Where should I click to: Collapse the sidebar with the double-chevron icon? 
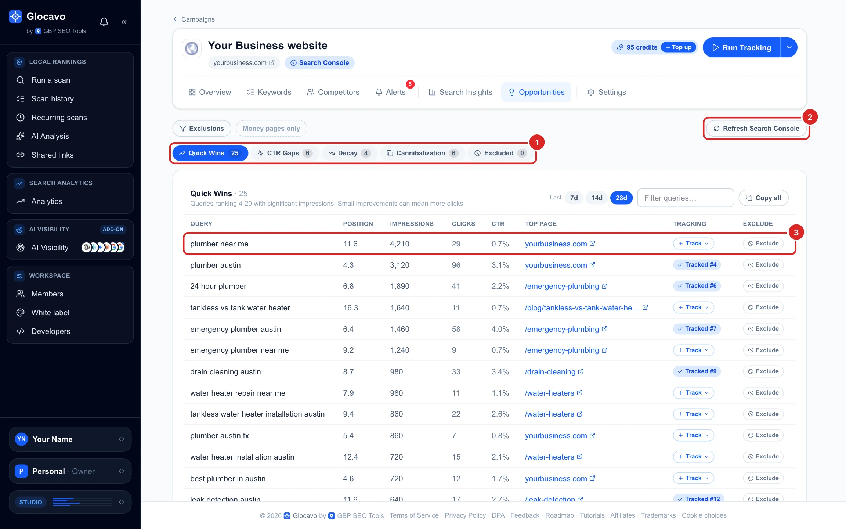point(124,22)
